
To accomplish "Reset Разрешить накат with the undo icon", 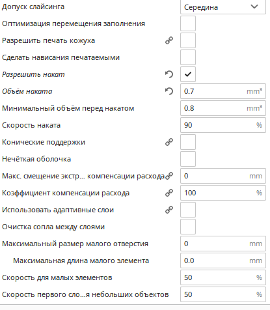I will point(169,74).
